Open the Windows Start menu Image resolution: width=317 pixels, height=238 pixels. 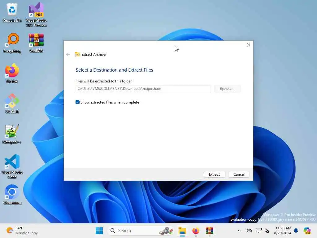coord(99,231)
